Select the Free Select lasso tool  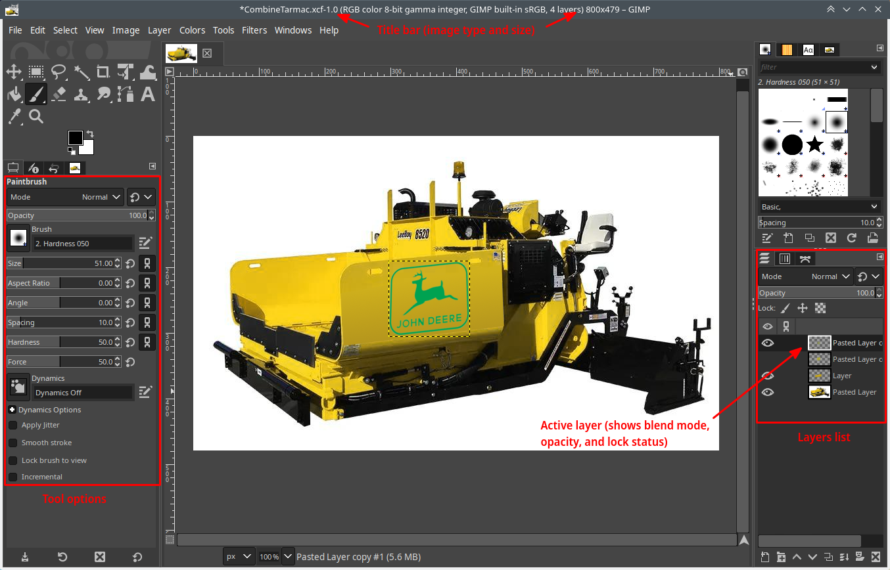coord(59,72)
